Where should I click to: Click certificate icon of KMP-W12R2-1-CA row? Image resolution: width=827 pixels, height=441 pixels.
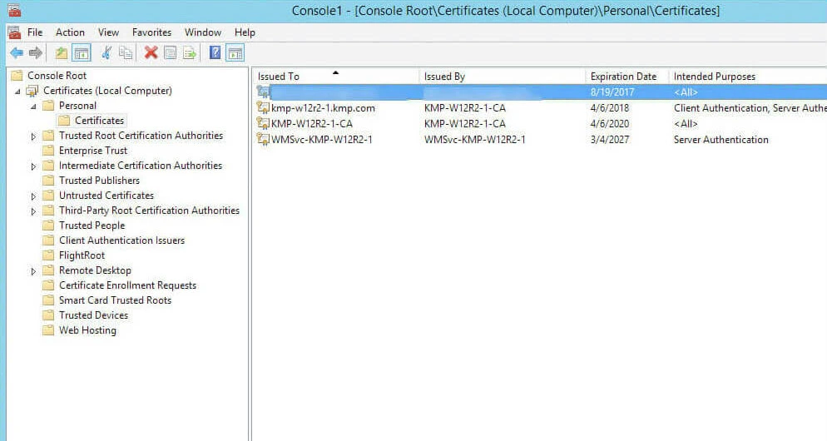coord(263,124)
